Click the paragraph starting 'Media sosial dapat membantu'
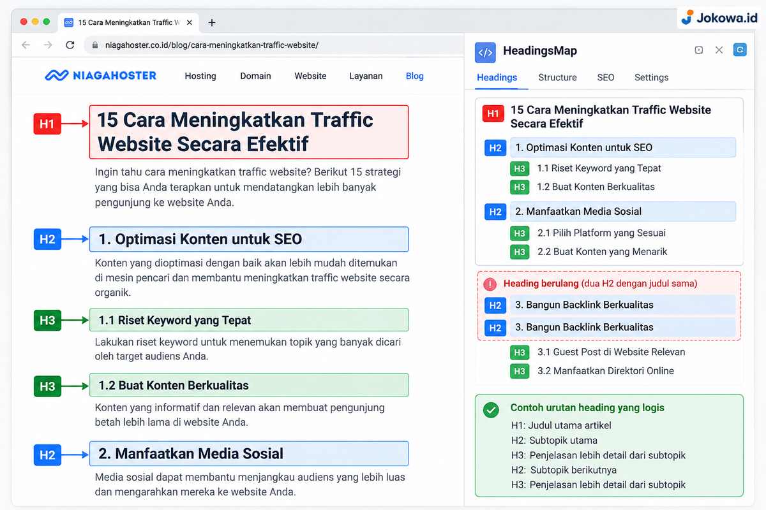The height and width of the screenshot is (510, 766). tap(250, 484)
